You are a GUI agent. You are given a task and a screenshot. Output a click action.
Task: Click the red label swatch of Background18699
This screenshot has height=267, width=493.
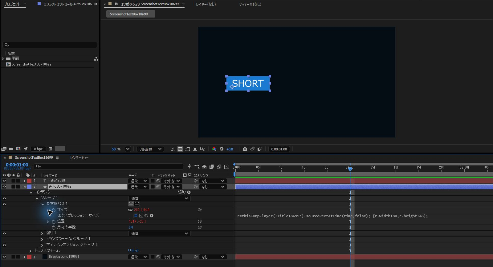click(x=29, y=257)
